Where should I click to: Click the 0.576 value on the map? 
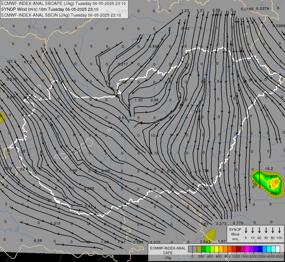click(12, 79)
